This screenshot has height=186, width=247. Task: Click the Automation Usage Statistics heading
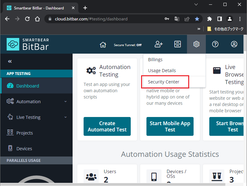coord(170,154)
